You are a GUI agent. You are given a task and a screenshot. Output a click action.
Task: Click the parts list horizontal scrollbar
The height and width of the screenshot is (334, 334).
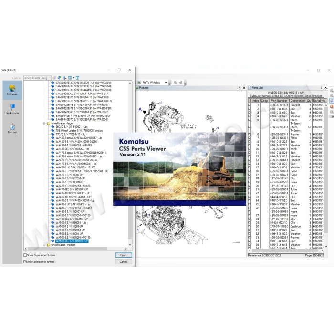[286, 250]
